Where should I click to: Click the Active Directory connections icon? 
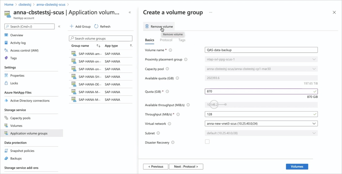[x=6, y=100]
